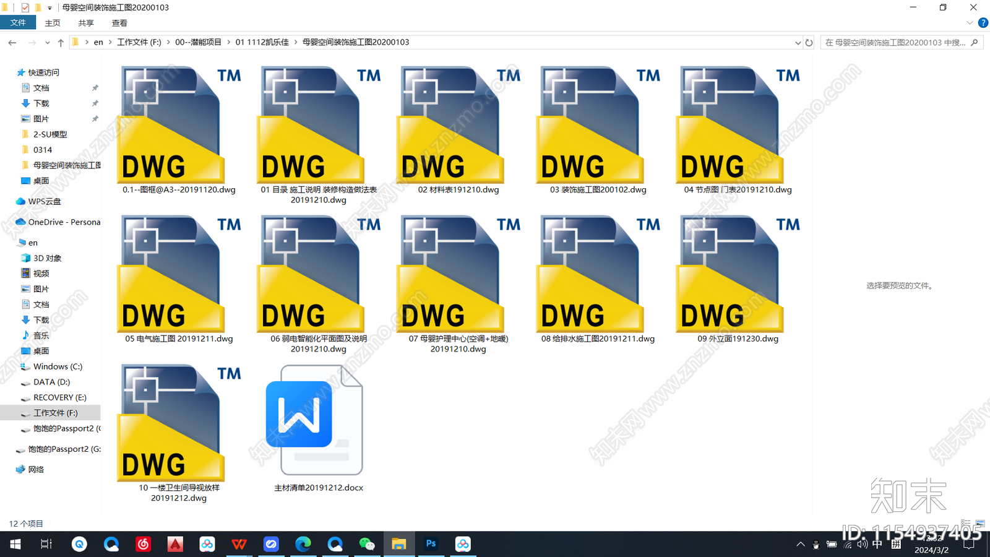
Task: Open the 文件 menu tab
Action: coord(18,23)
